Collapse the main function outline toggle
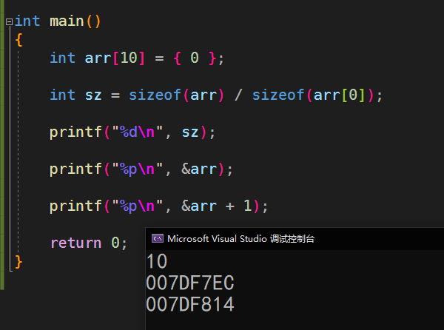444x330 pixels. pyautogui.click(x=9, y=21)
